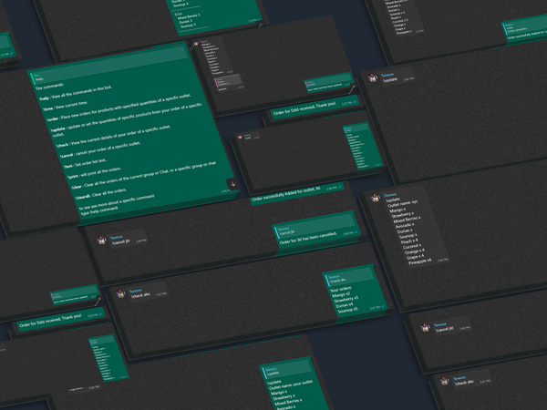Select the '!update : update or set the quantities' help line
This screenshot has height=410, width=547.
click(x=127, y=119)
